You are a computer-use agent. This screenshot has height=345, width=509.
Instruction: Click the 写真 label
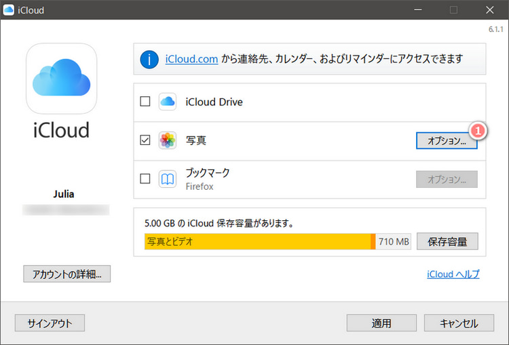pyautogui.click(x=195, y=140)
